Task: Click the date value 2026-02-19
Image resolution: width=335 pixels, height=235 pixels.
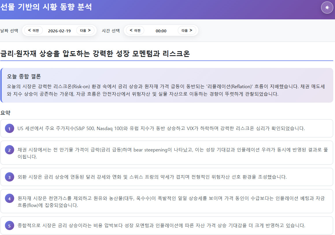Action: tap(59, 31)
